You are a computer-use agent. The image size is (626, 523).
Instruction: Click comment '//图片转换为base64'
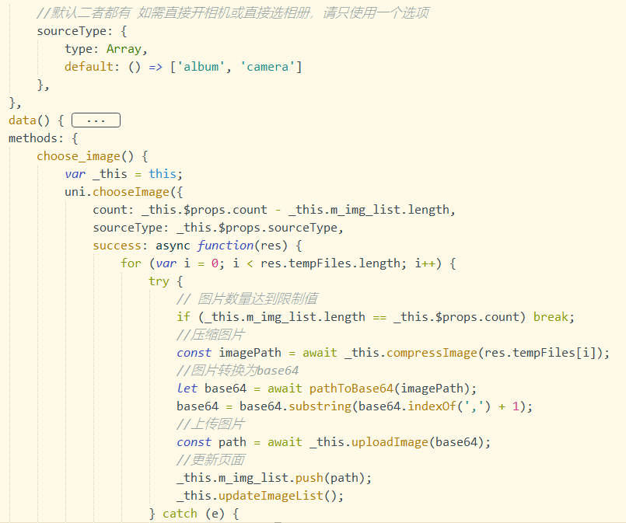(237, 371)
